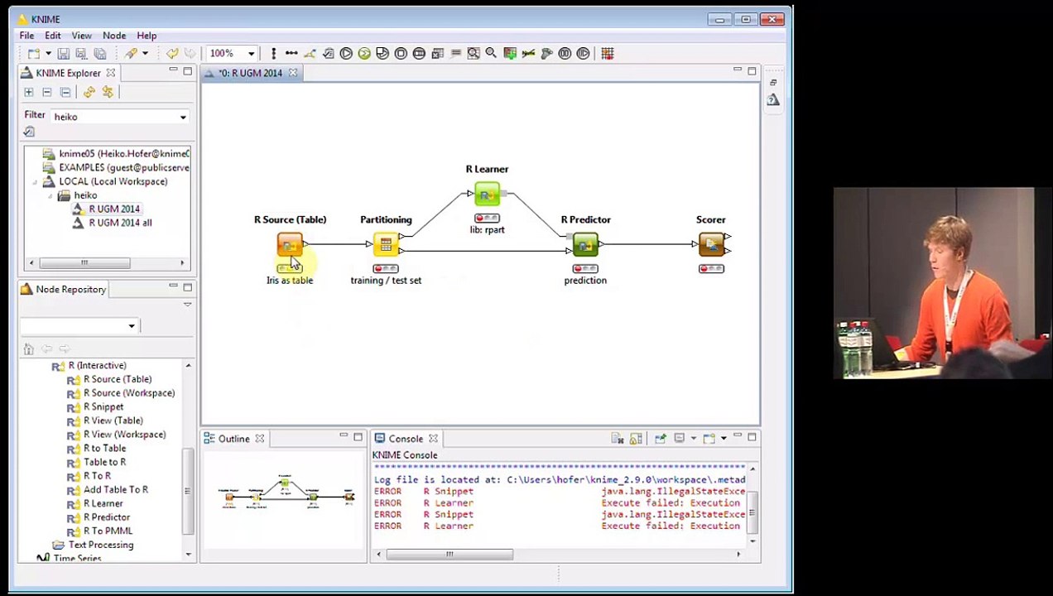Select the R Learner node in workflow
The width and height of the screenshot is (1053, 596).
pyautogui.click(x=487, y=195)
